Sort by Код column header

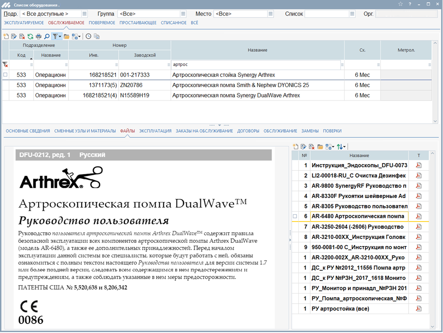pos(21,55)
